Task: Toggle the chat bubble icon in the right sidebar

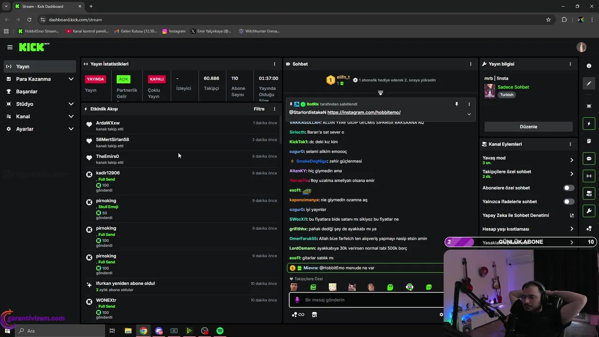Action: tap(589, 159)
